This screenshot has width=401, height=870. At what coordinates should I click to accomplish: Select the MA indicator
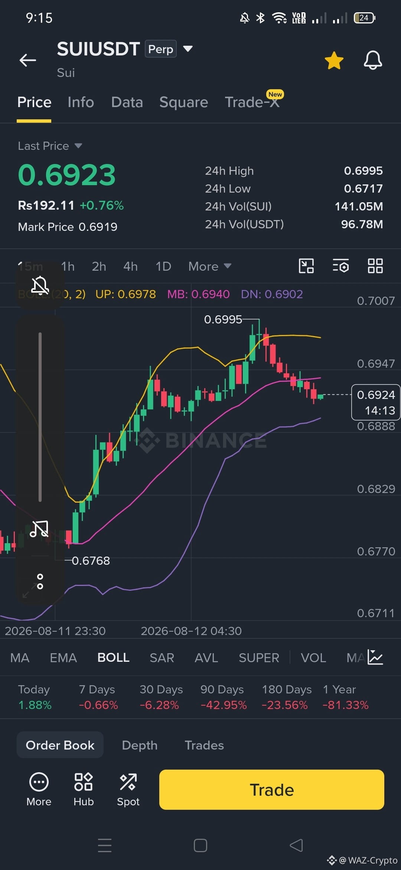tap(20, 658)
